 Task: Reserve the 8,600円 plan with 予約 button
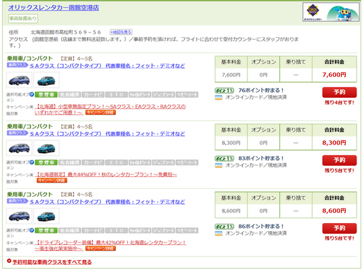pos(339,228)
